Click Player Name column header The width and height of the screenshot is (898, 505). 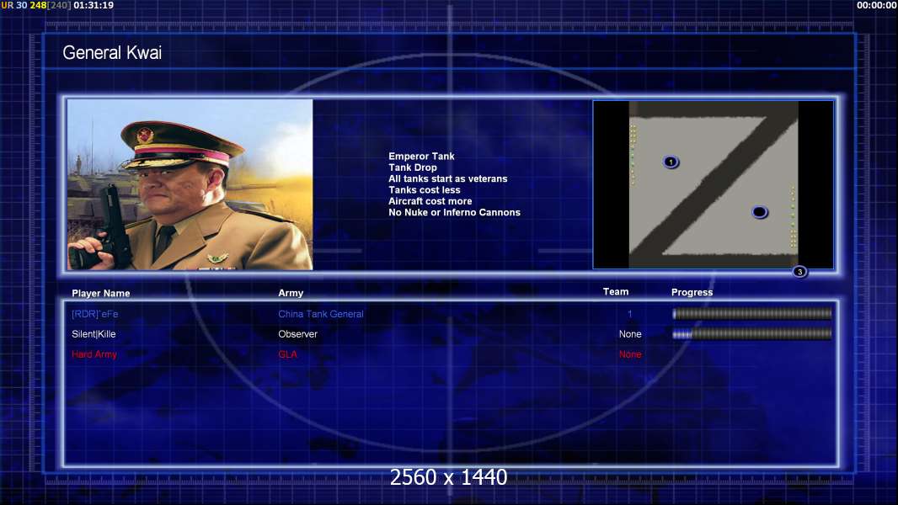(101, 293)
